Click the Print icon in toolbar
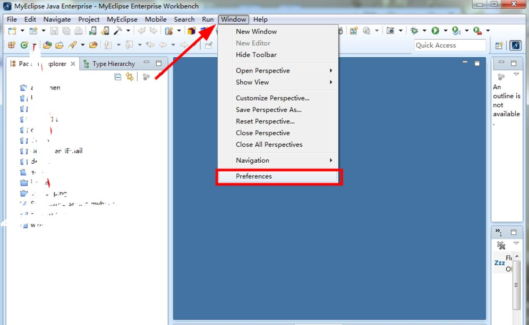529x325 pixels. (x=78, y=31)
